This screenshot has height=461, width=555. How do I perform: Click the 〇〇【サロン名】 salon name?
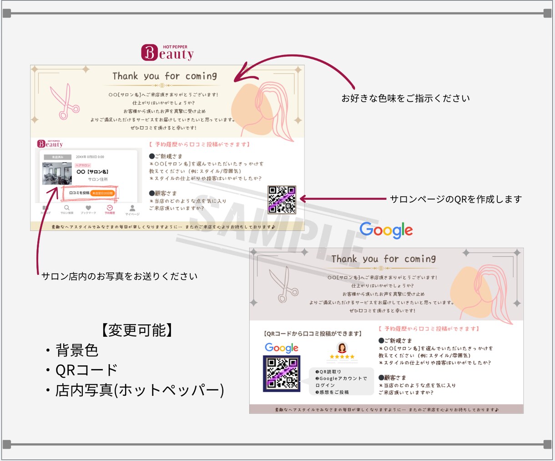pos(92,172)
